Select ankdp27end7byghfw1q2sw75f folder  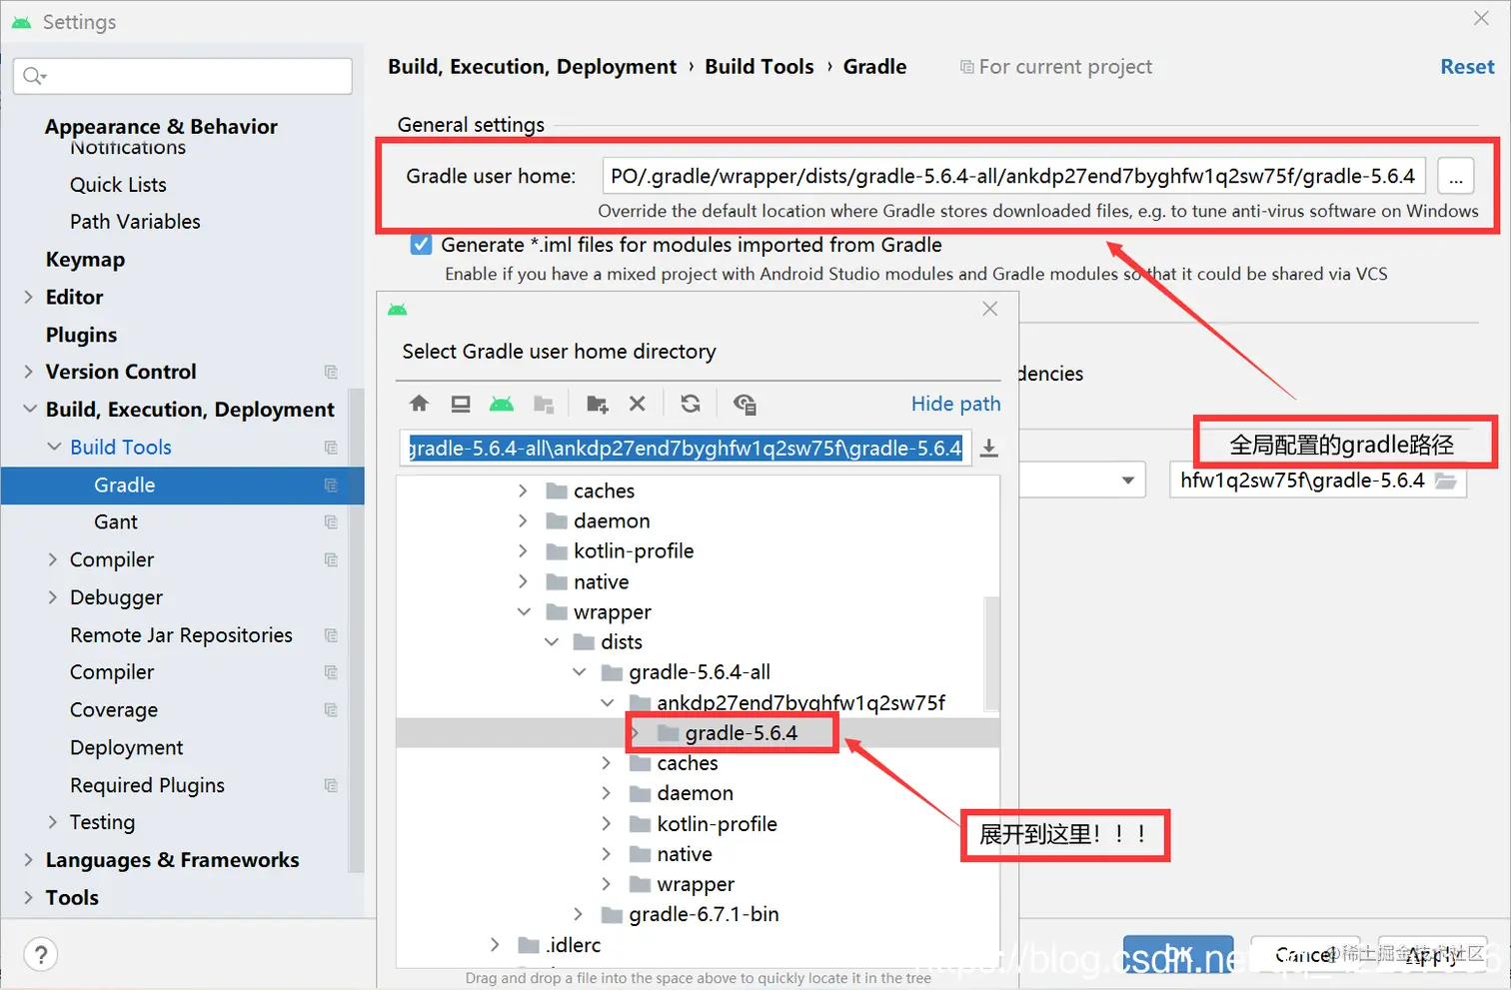pyautogui.click(x=800, y=702)
